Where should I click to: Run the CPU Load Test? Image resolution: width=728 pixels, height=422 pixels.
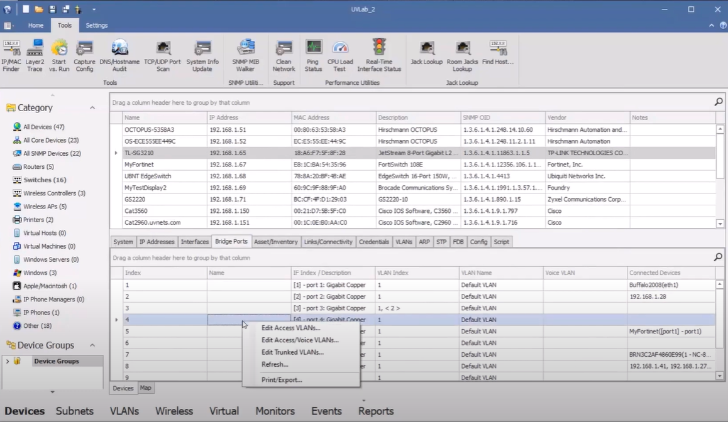340,56
